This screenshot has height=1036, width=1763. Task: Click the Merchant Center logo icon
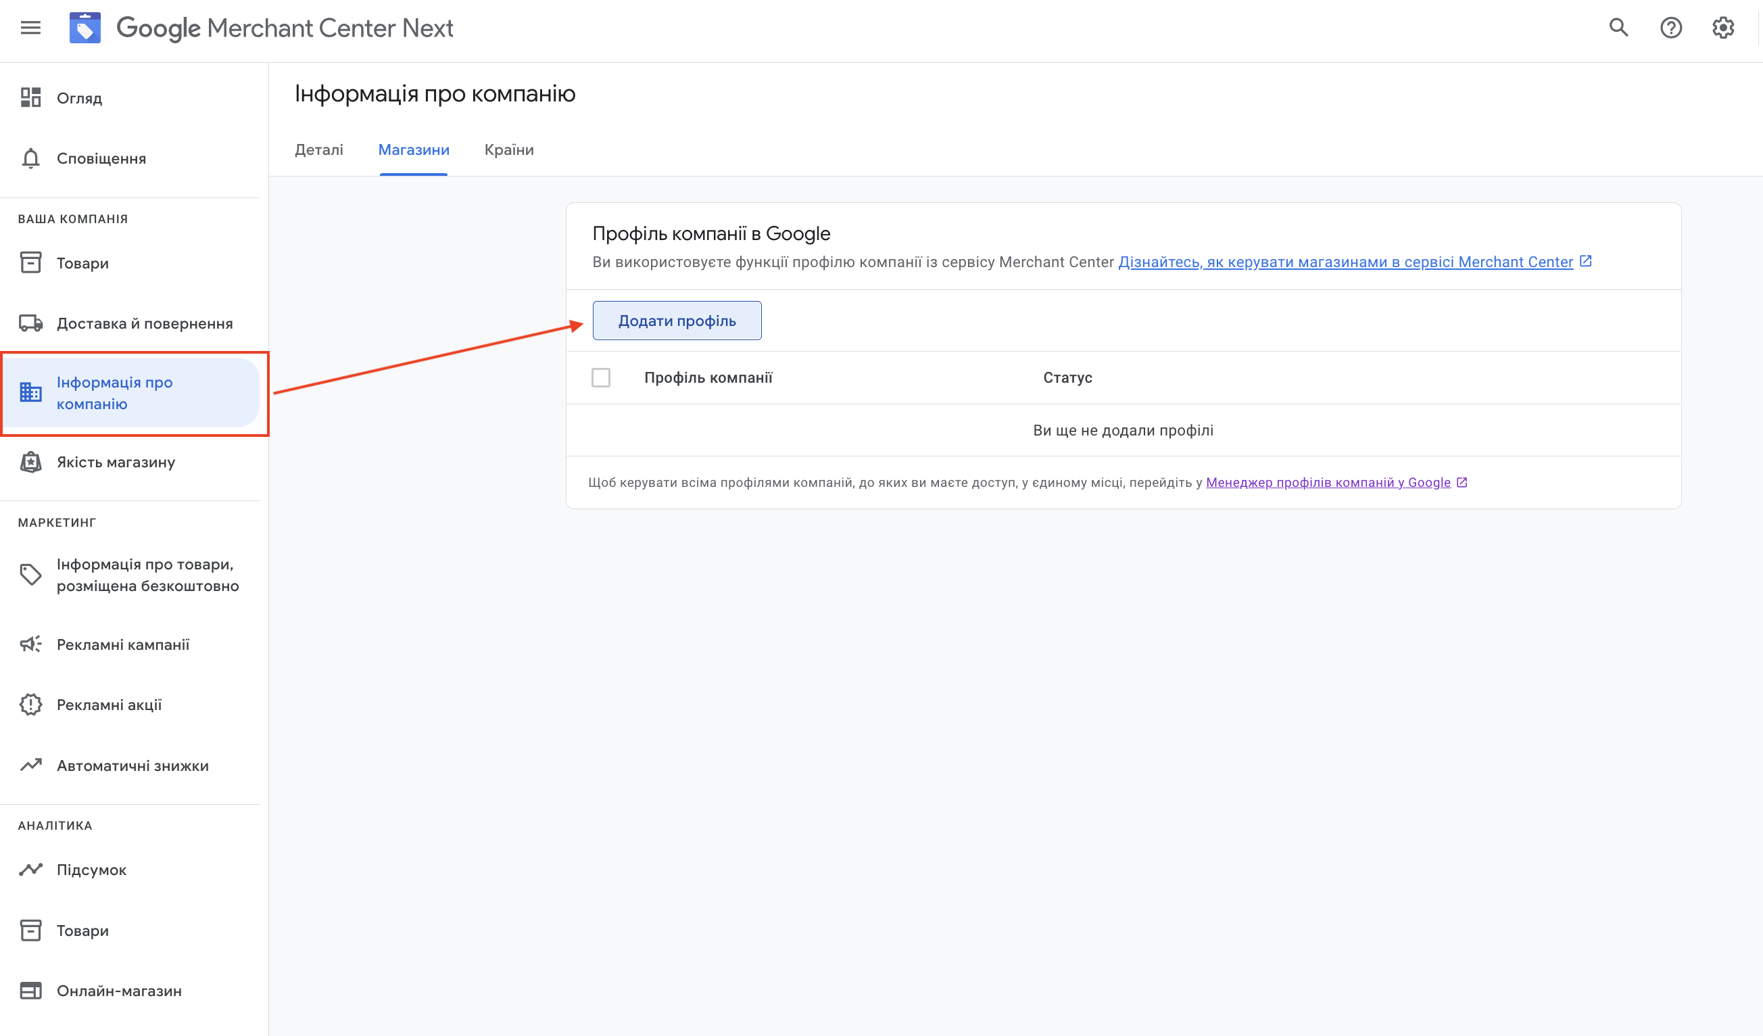pos(84,28)
